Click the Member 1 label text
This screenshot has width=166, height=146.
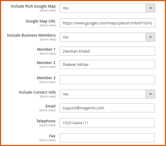(46, 49)
